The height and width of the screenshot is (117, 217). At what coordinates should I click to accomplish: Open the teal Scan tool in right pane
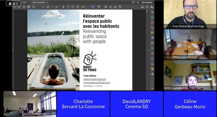[x=152, y=48]
